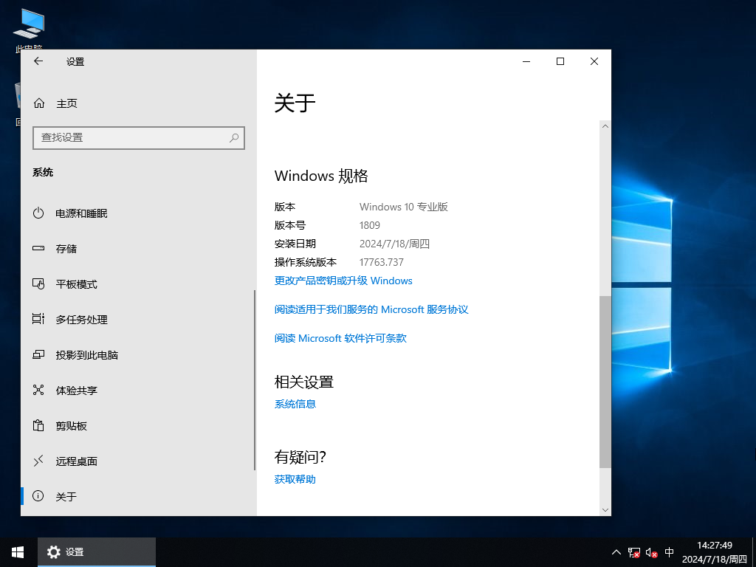Click the 查找设置 search field
The height and width of the screenshot is (567, 756).
pos(138,138)
